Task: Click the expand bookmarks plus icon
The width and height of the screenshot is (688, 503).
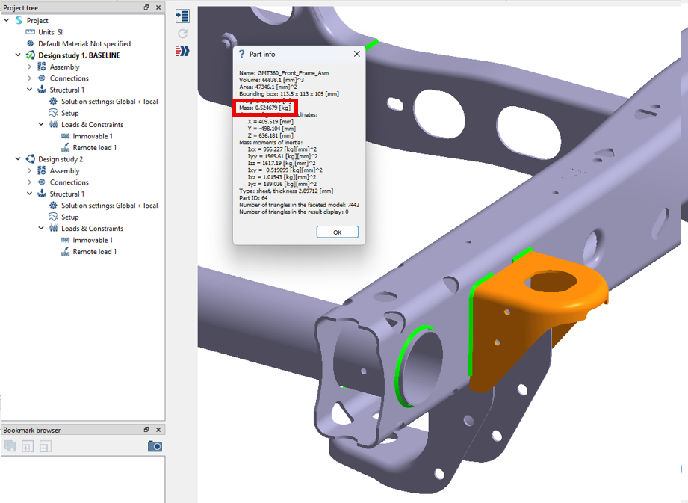Action: pyautogui.click(x=28, y=446)
